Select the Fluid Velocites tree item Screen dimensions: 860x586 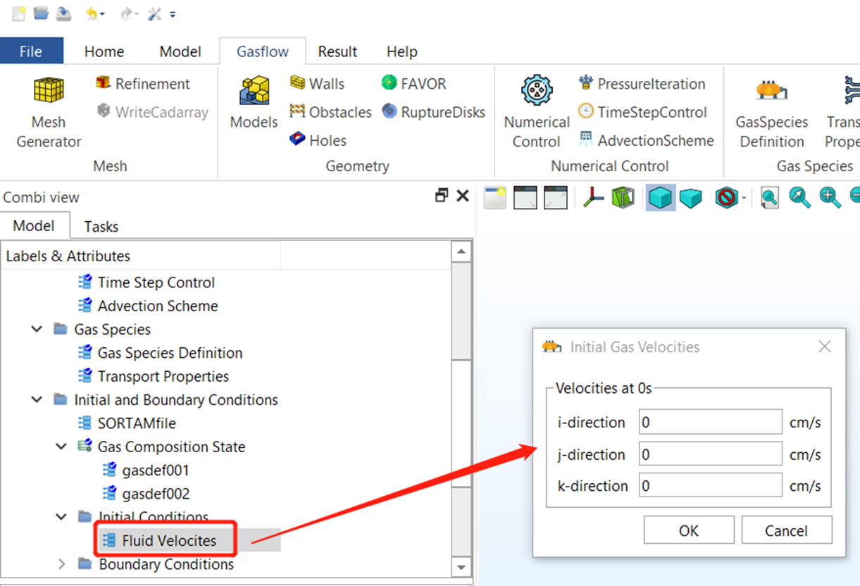tap(168, 541)
